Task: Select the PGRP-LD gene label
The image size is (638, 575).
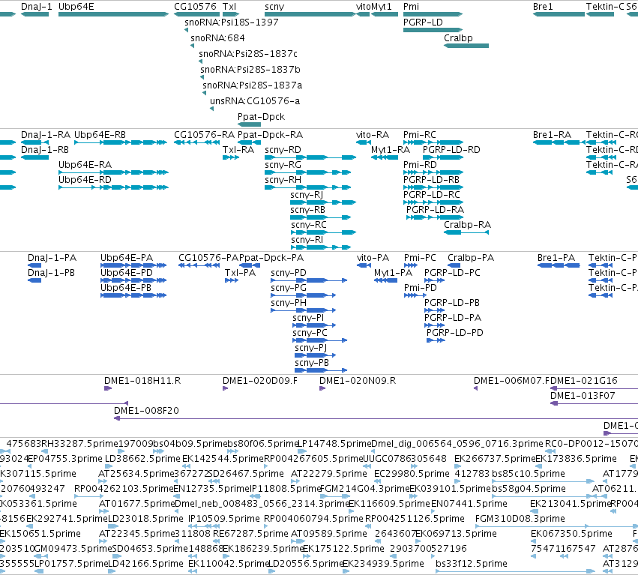Action: pos(423,22)
